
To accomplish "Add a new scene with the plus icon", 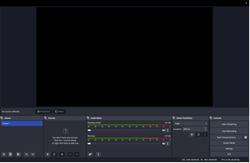I will pyautogui.click(x=4, y=155).
